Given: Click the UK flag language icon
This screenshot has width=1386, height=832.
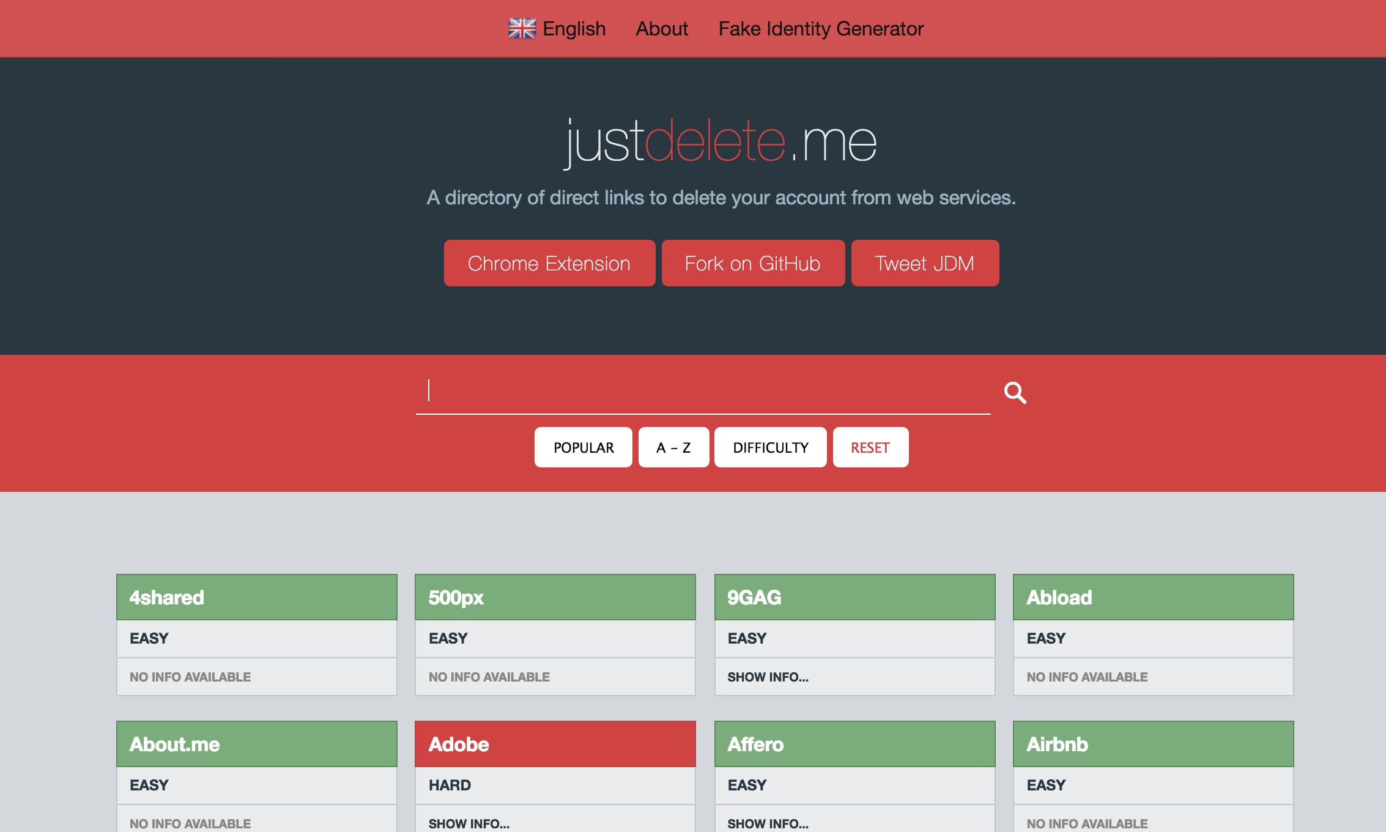Looking at the screenshot, I should point(522,28).
